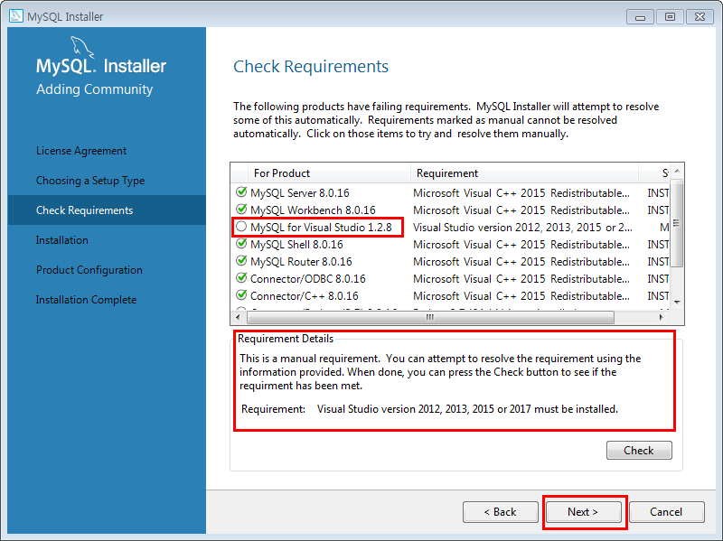Click the MySQL Installer title bar icon
Image resolution: width=723 pixels, height=541 pixels.
(15, 16)
